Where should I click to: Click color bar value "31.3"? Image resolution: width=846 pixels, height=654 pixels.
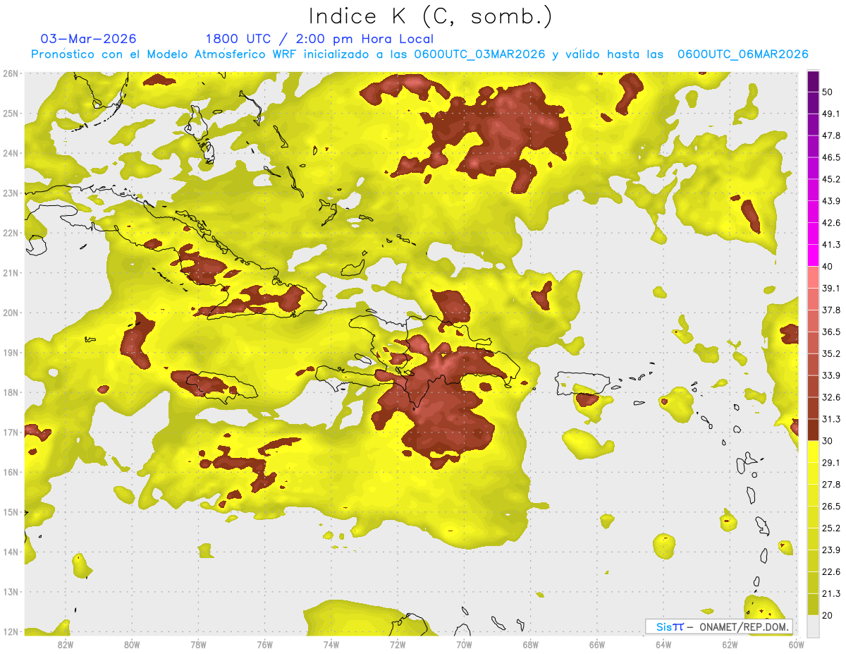click(831, 419)
